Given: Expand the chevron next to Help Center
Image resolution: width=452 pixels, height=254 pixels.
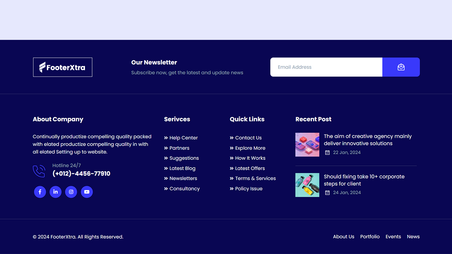Looking at the screenshot, I should click(166, 138).
